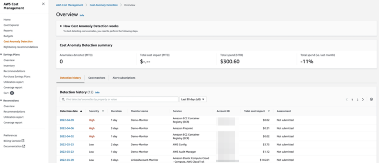Viewport: 379px width, 163px height.
Task: Click the AWS Audit Manager service cell
Action: pos(185,152)
